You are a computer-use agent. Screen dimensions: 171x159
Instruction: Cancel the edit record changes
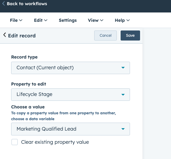tap(105, 35)
